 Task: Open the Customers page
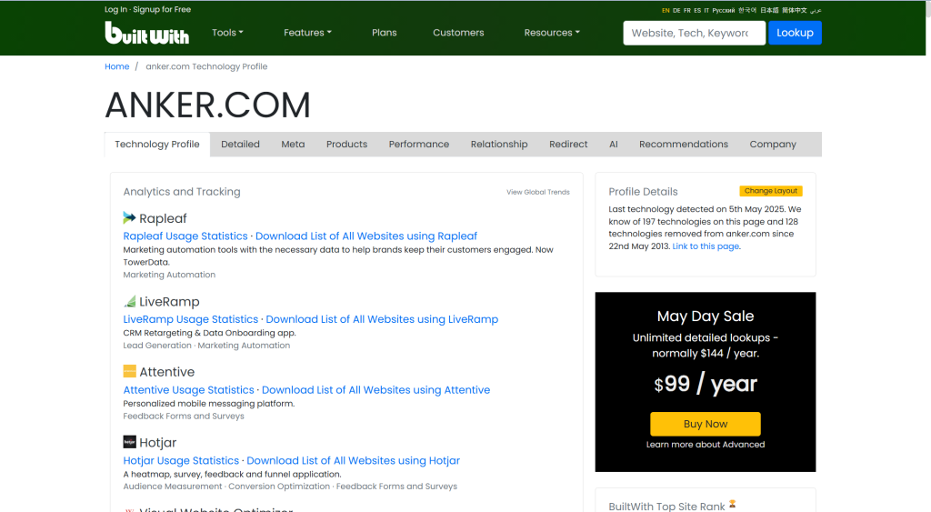tap(458, 33)
